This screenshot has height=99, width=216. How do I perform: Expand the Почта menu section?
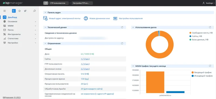coord(35,30)
